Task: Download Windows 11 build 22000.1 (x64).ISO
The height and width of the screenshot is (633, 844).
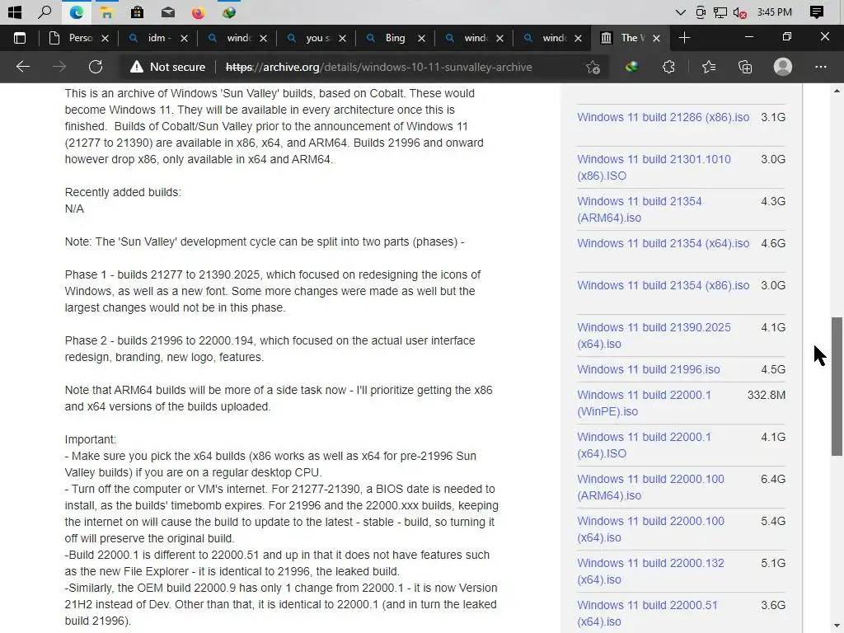Action: [645, 445]
